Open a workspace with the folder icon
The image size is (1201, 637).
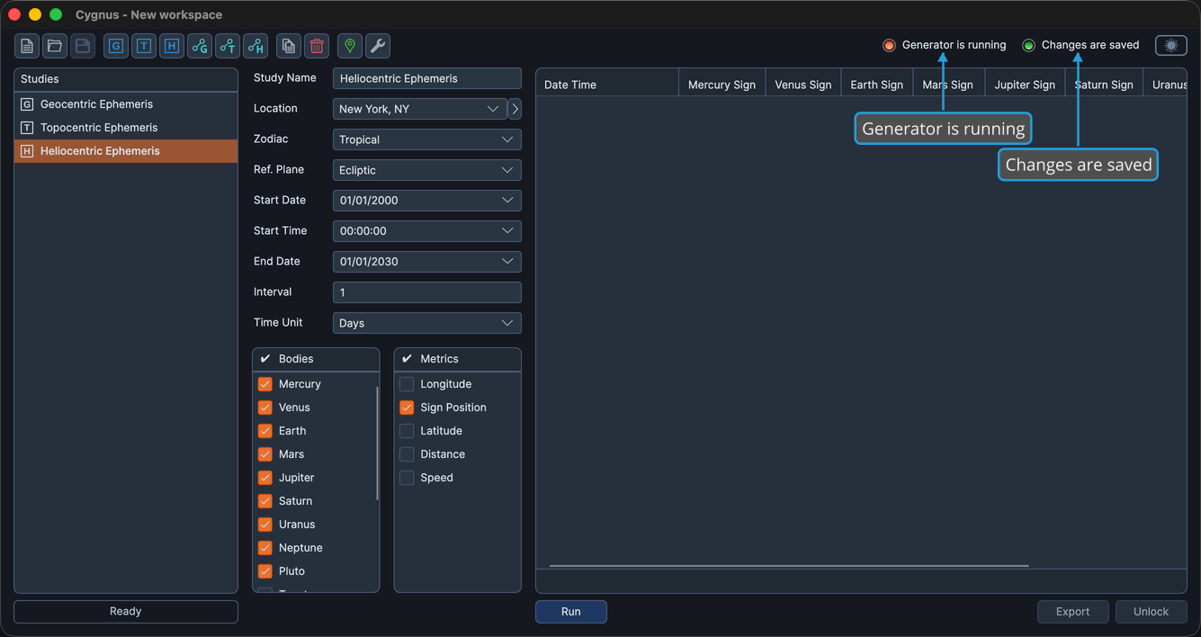point(55,46)
